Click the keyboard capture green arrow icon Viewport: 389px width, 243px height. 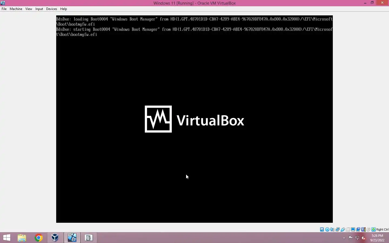pyautogui.click(x=373, y=230)
